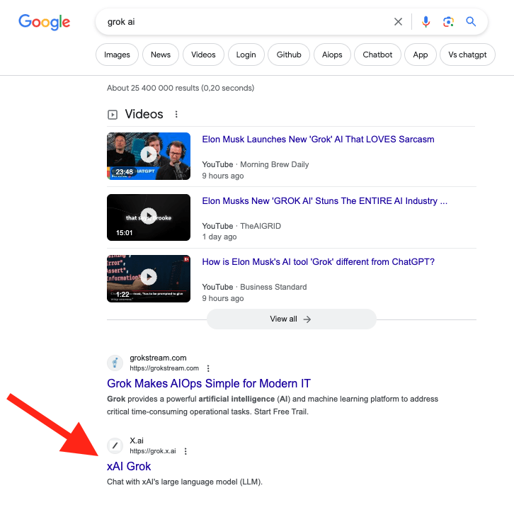Click the 'X.ai' site name text
This screenshot has height=505, width=514.
pos(137,441)
